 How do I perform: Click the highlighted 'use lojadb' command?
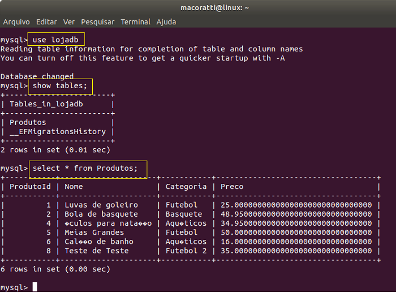56,40
